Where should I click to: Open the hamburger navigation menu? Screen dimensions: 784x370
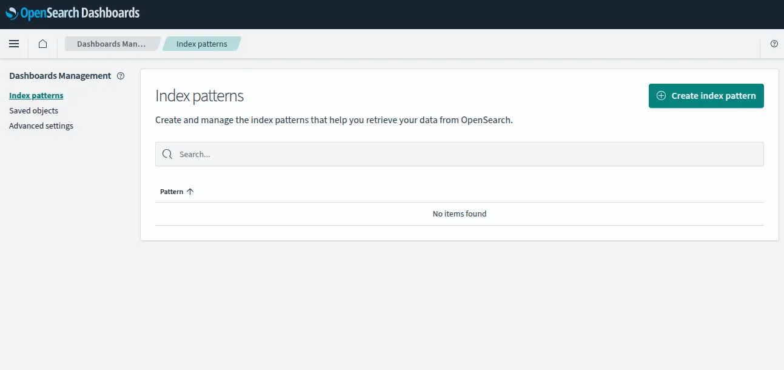tap(14, 44)
